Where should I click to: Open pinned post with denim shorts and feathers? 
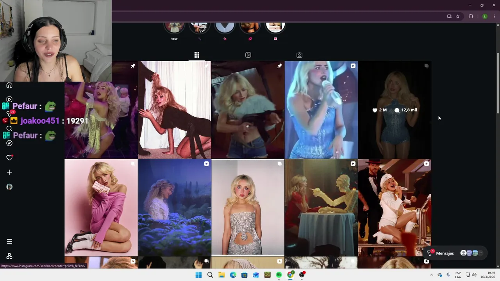tap(248, 110)
